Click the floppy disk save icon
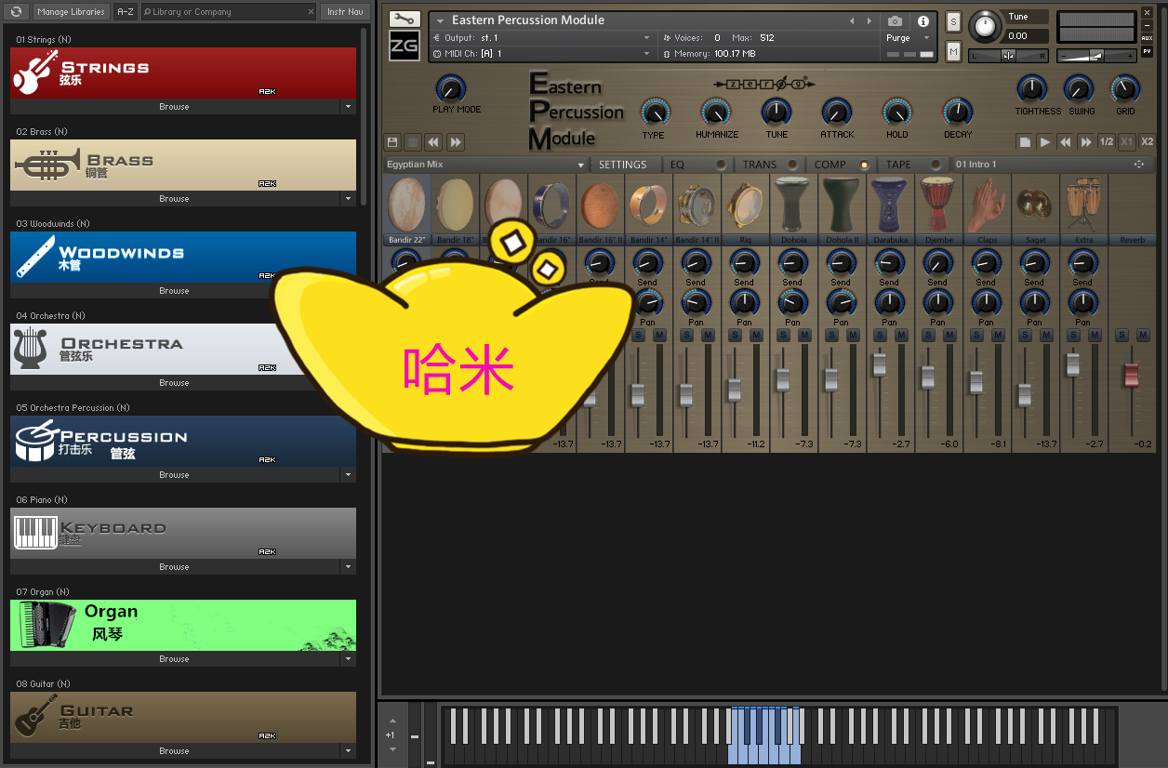This screenshot has height=768, width=1168. [x=392, y=142]
